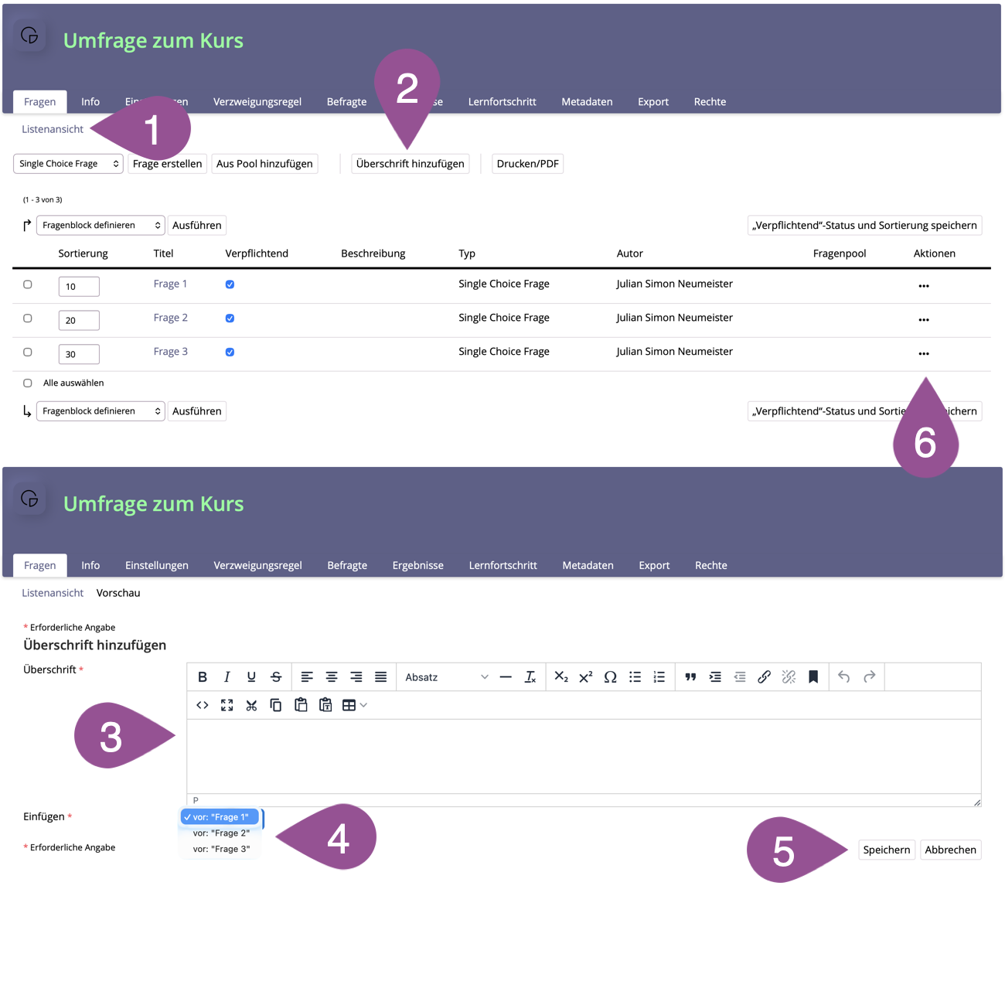Toggle bold formatting in the editor
The image size is (1005, 1005).
[203, 677]
